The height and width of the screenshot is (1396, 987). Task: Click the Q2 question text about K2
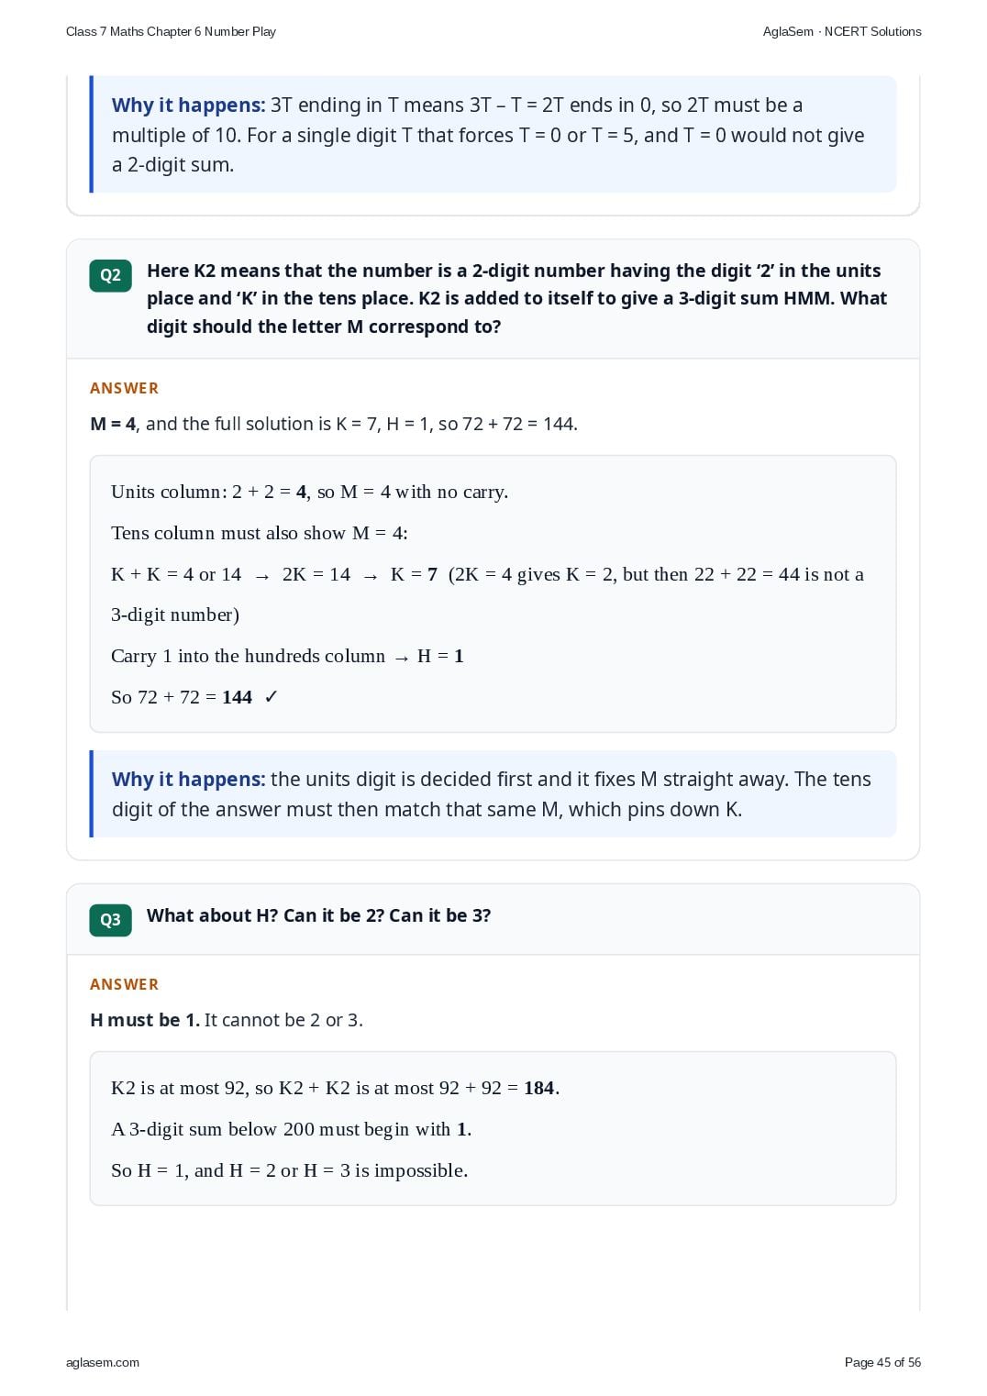click(516, 298)
